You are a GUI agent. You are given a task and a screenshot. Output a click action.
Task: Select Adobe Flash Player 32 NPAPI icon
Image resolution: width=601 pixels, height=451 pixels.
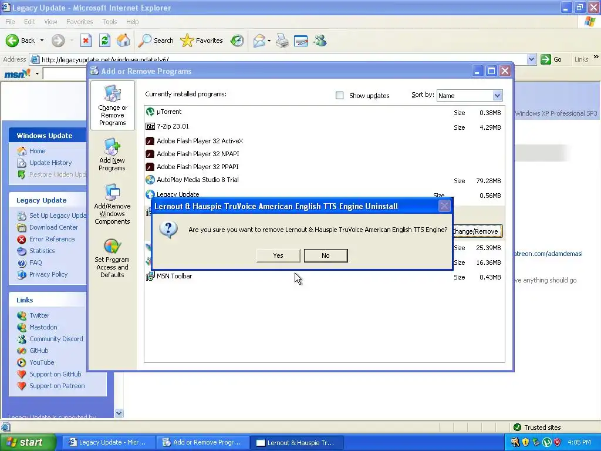(x=150, y=154)
